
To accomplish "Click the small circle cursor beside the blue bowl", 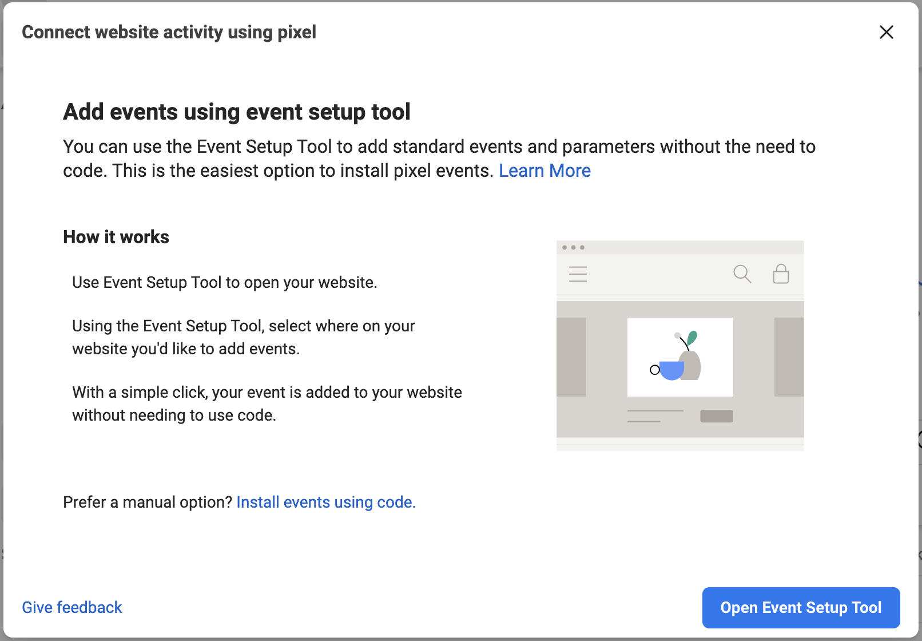I will (655, 370).
